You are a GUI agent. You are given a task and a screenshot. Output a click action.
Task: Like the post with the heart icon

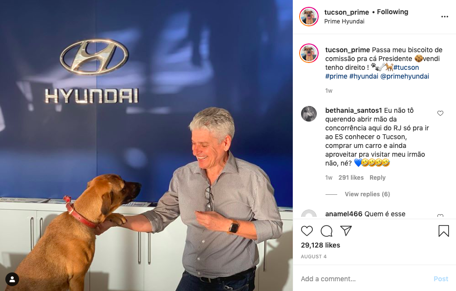(306, 231)
